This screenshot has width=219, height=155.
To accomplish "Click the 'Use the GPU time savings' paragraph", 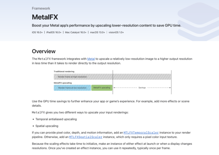I will tap(111, 103).
